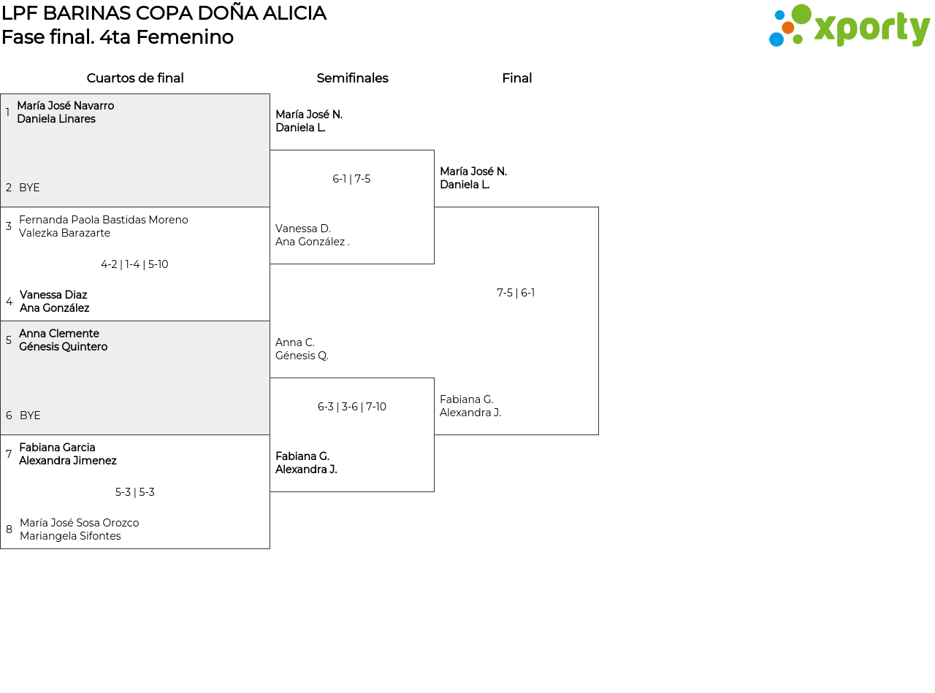Click the seed 6 BYE slot
The height and width of the screenshot is (693, 935).
(30, 416)
